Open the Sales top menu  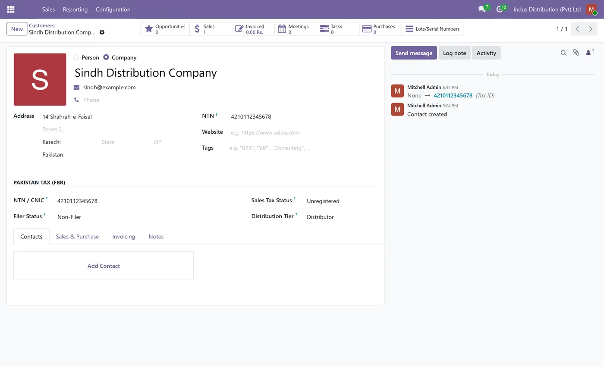pyautogui.click(x=48, y=9)
